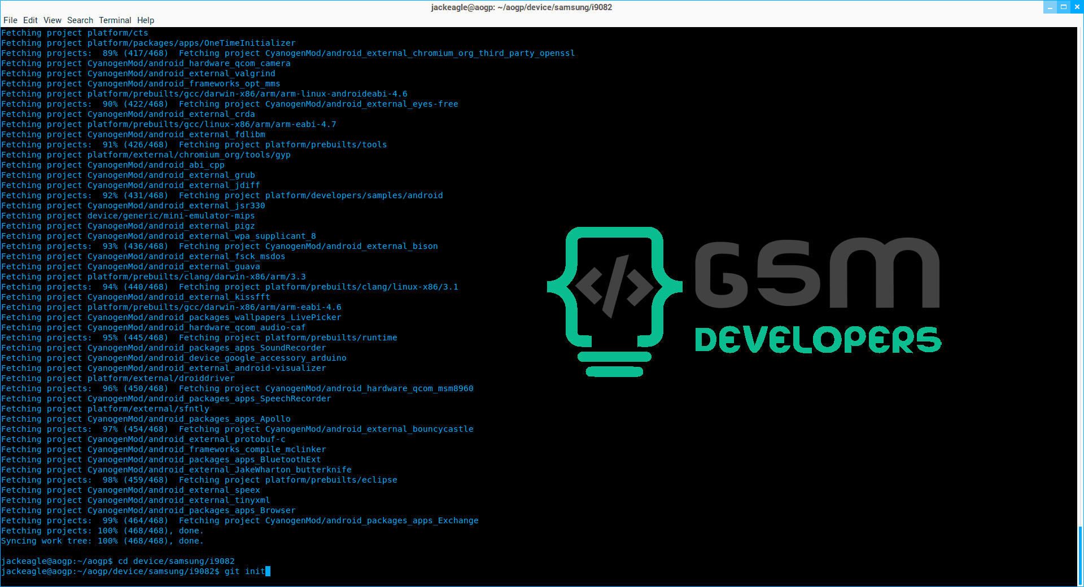Click the wallpapers_LivePicker line
The height and width of the screenshot is (587, 1084).
[x=171, y=317]
